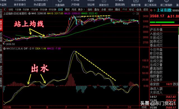
Task: Switch to the 周线 weekly chart tab
Action: (67, 10)
